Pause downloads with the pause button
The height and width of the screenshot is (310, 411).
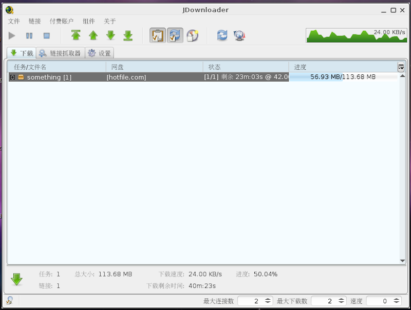29,35
